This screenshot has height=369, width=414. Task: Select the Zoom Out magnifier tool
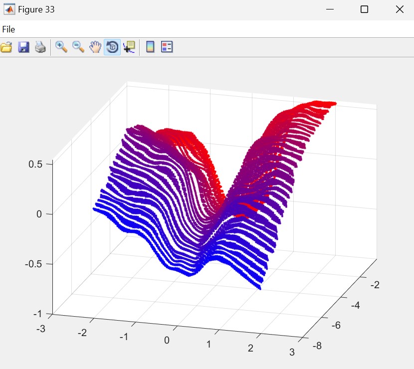(x=78, y=47)
